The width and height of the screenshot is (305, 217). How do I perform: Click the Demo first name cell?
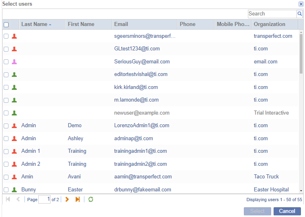click(x=75, y=126)
